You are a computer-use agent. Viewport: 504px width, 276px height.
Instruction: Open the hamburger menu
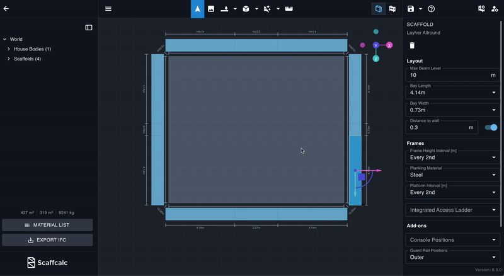(108, 9)
